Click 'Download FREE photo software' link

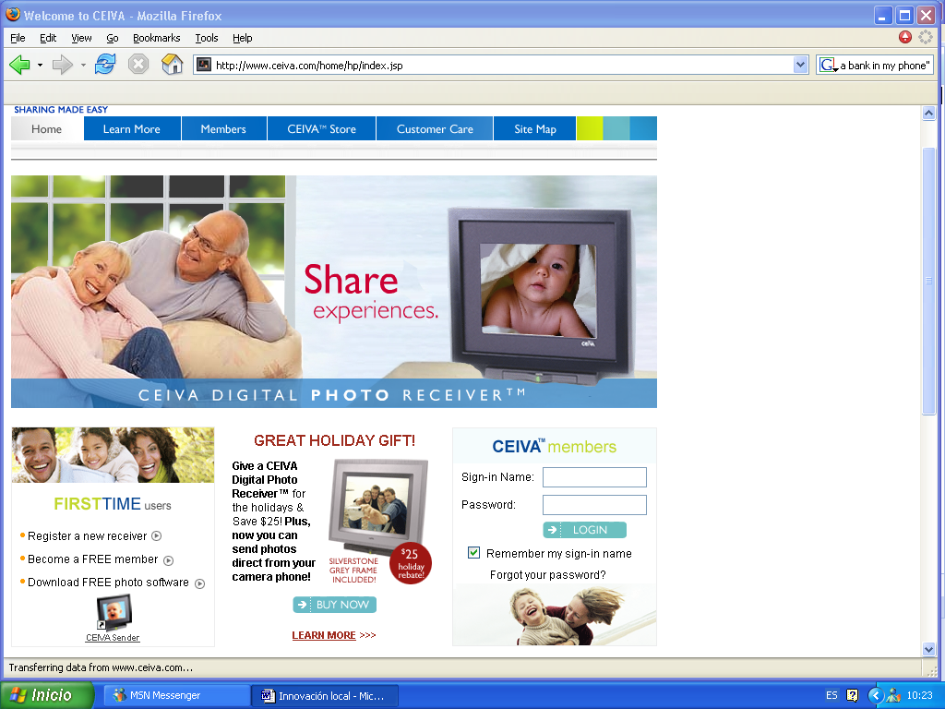click(x=108, y=583)
